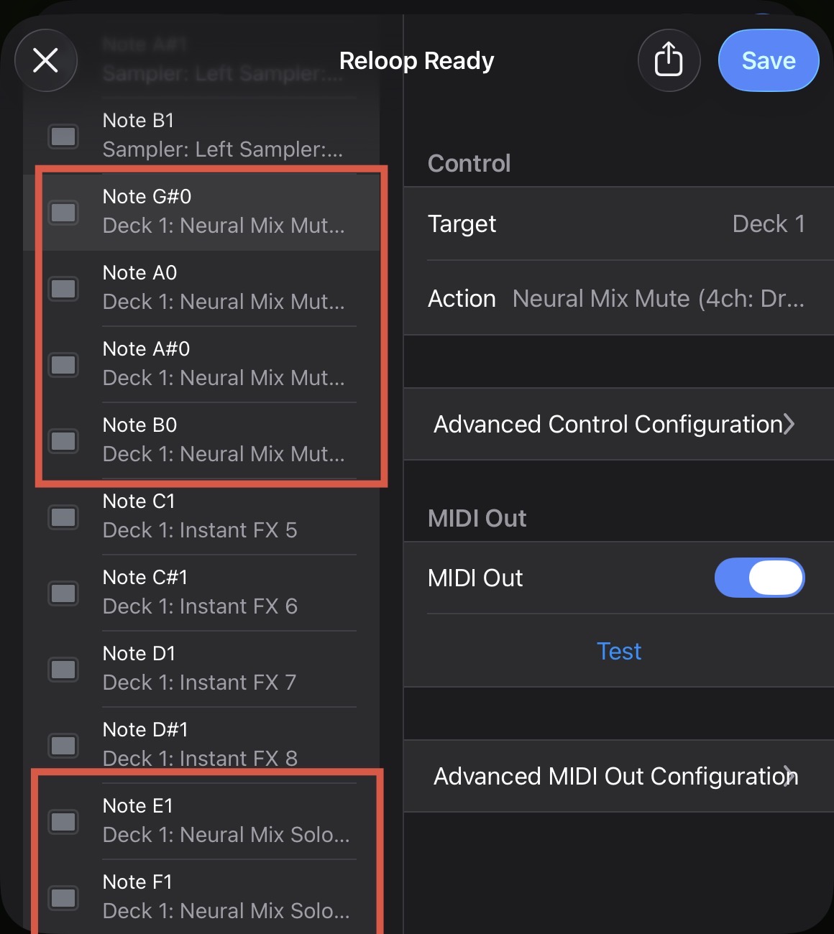Click the Test MIDI out link
This screenshot has width=834, height=934.
[618, 652]
